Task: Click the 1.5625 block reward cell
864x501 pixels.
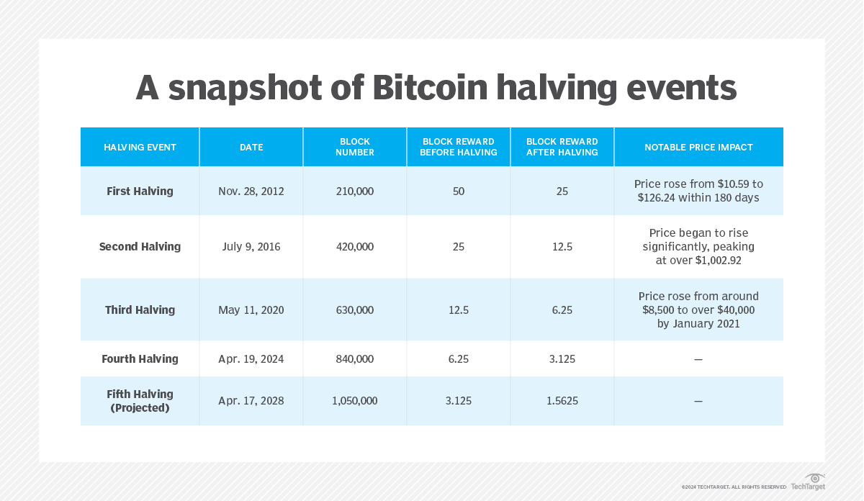Action: (562, 401)
